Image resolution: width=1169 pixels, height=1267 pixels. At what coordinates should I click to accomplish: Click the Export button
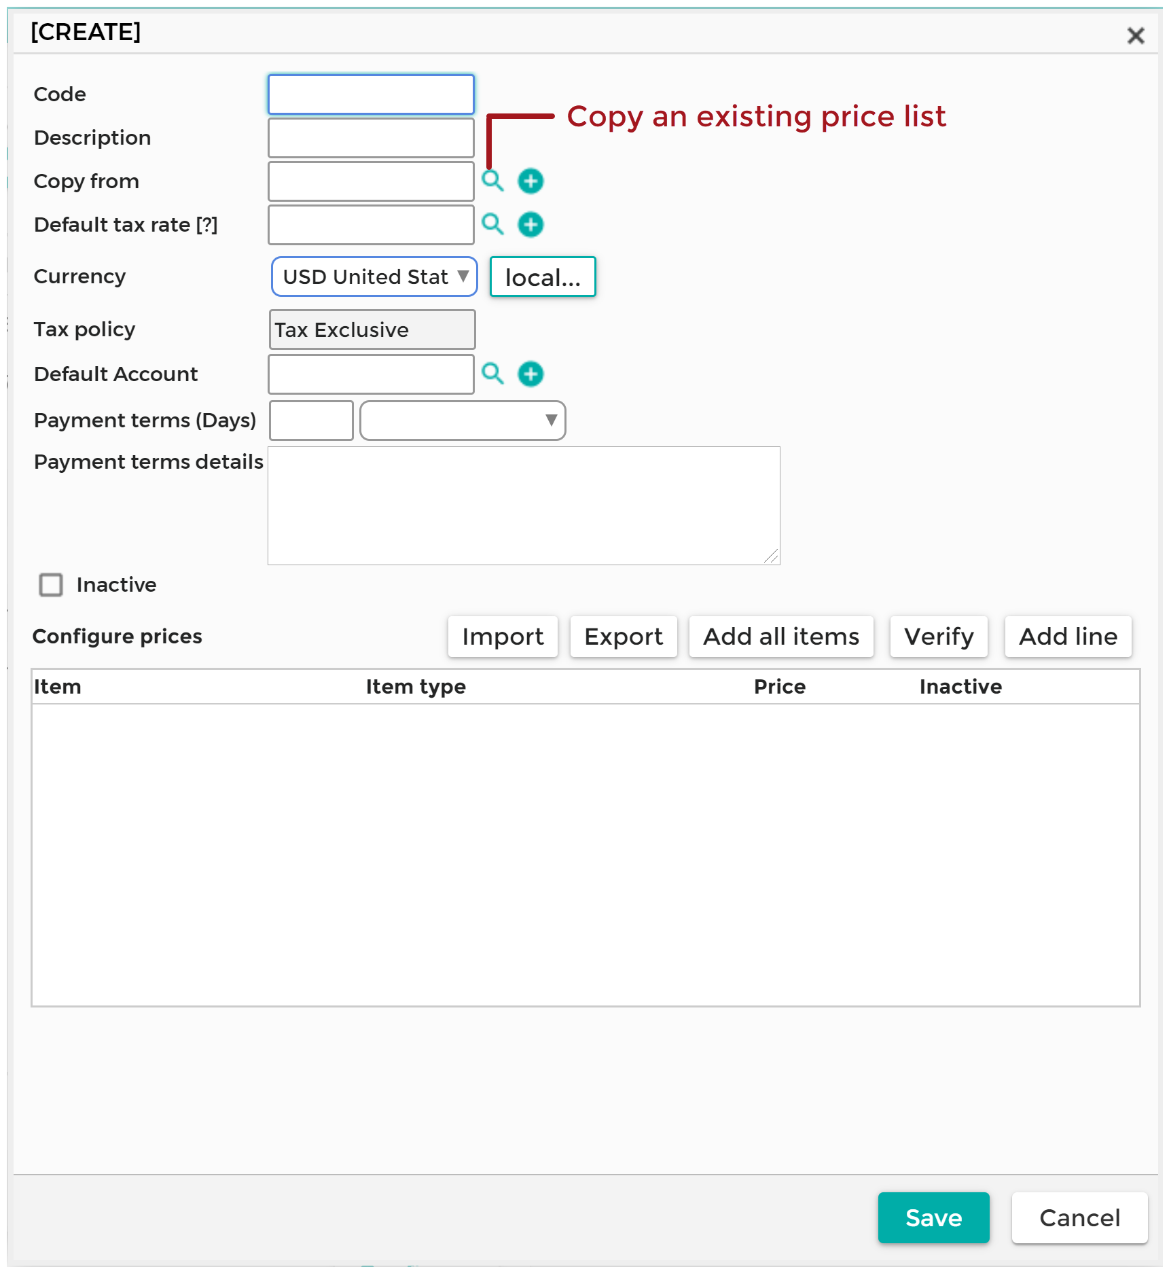624,637
